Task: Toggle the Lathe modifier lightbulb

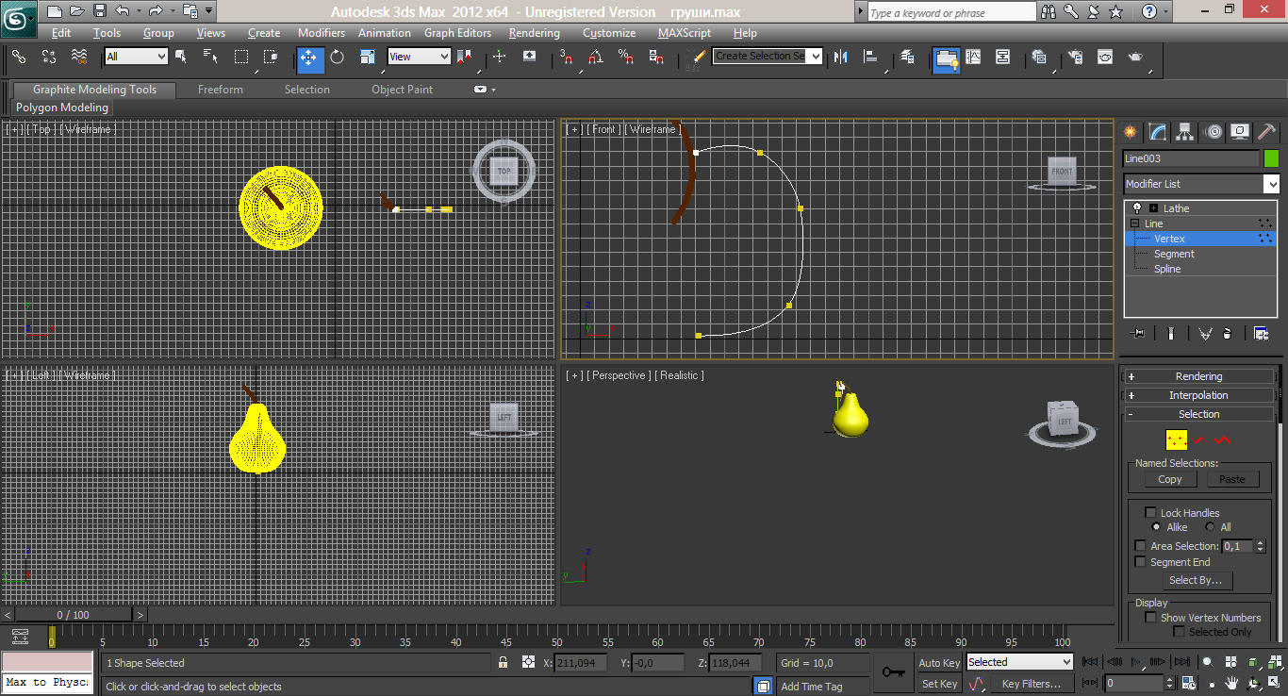Action: (1137, 208)
